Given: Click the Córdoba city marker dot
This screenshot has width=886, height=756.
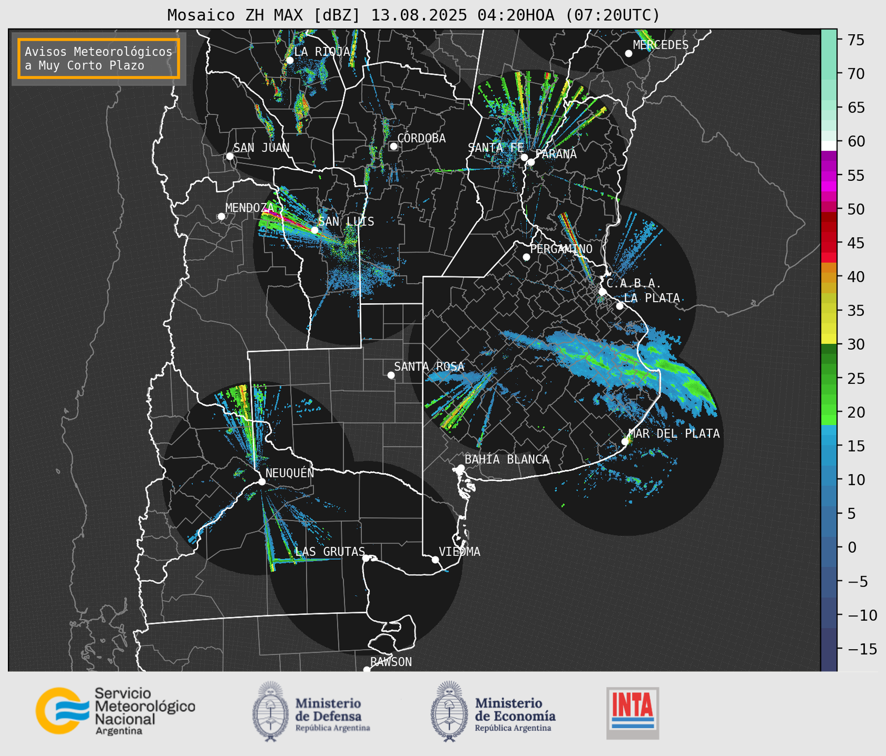Looking at the screenshot, I should coord(393,146).
